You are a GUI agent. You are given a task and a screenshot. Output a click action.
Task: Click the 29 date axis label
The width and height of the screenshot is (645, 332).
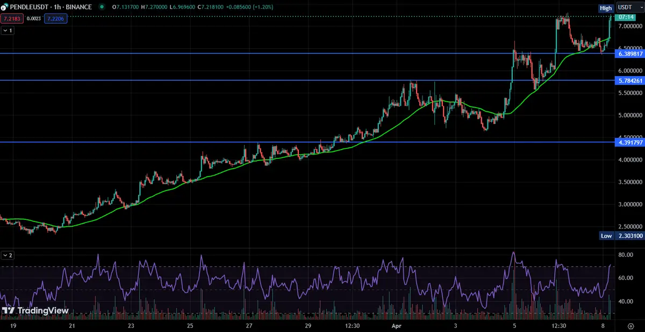click(308, 326)
